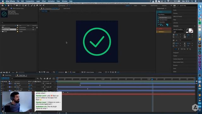Screen dimensions: 202x114
Task: Select the Clone Stamp tool
Action: coord(34,6)
